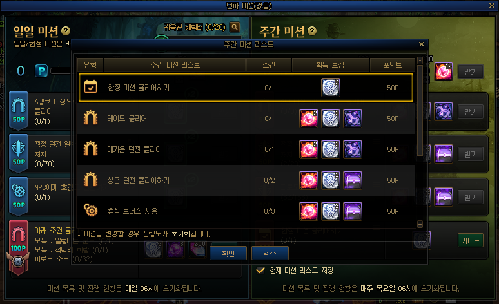
Task: Open the green 가이드 guide button
Action: point(471,241)
